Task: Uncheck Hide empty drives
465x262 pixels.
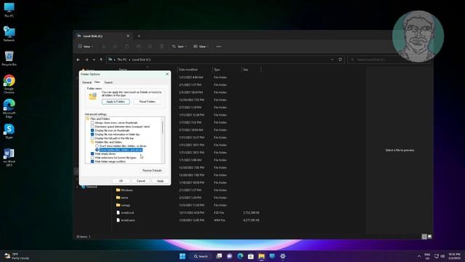Action: (x=92, y=154)
